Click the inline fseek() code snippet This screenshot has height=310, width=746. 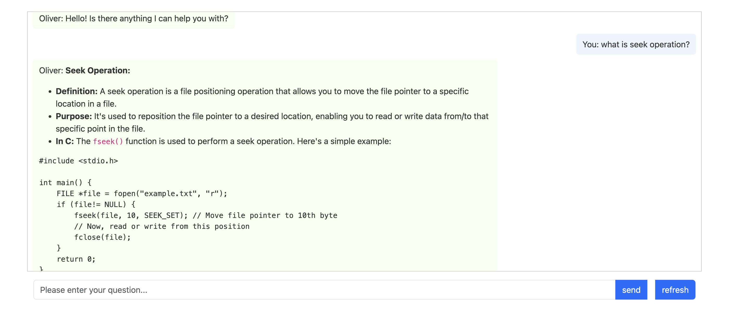pos(108,141)
